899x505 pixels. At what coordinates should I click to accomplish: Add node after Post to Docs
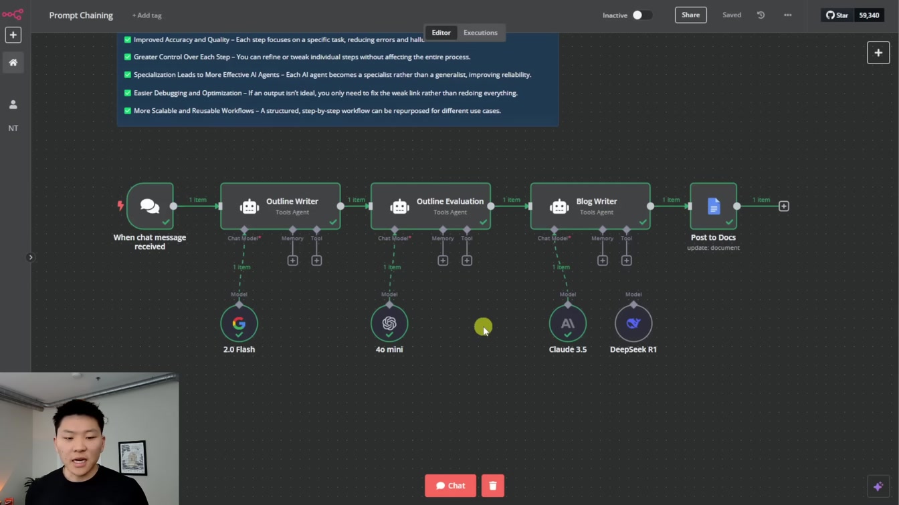tap(784, 206)
